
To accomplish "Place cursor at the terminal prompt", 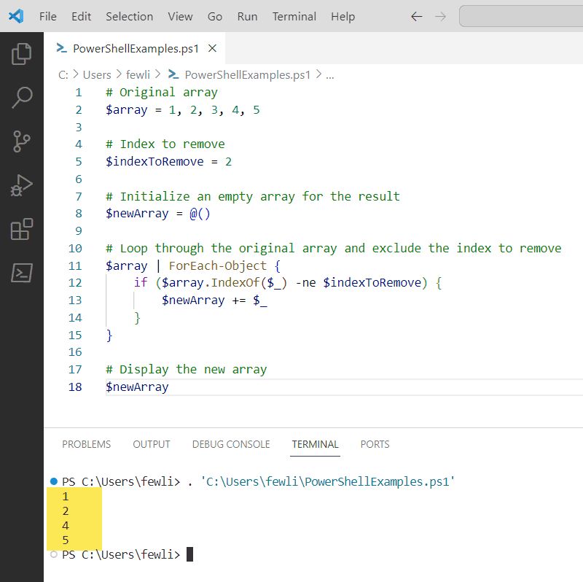I will [189, 554].
